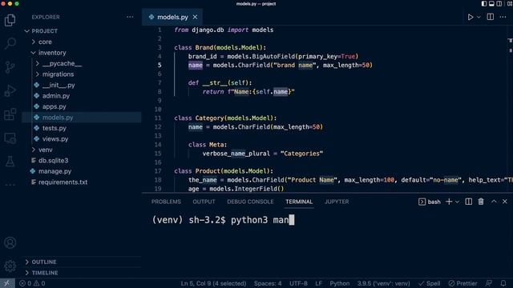Image resolution: width=513 pixels, height=288 pixels.
Task: Open run options dropdown next to play button
Action: 479,17
